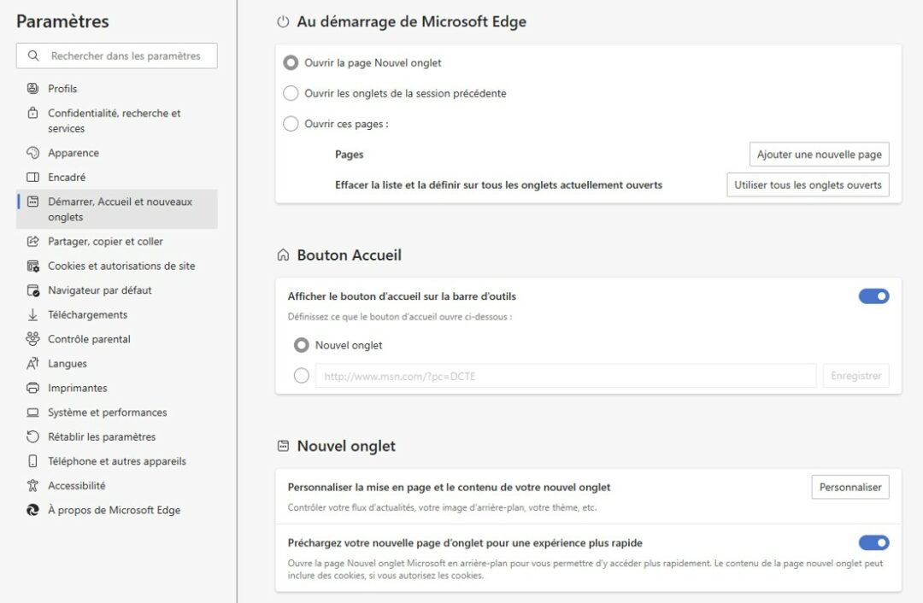Image resolution: width=923 pixels, height=603 pixels.
Task: Click the Enregistrer button
Action: 855,375
